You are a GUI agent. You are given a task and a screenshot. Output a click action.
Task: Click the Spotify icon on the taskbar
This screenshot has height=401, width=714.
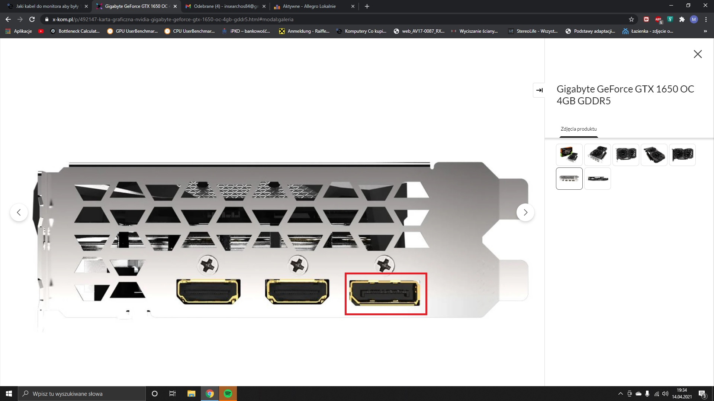[228, 394]
